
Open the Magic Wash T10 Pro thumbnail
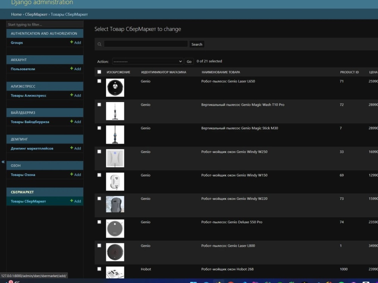tap(115, 111)
